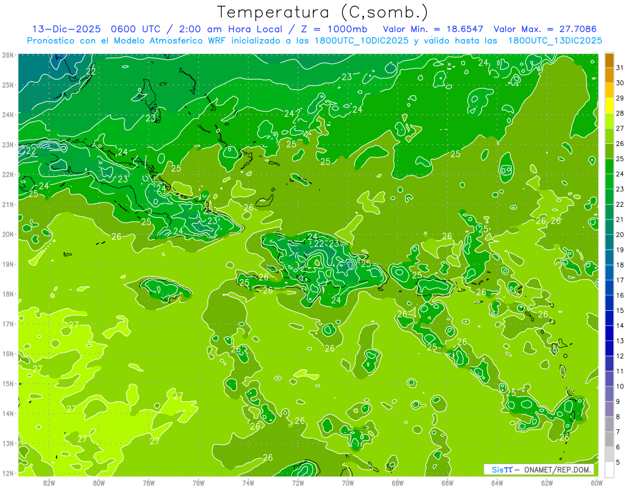Click the '68W' longitude axis label
Screen dimensions: 634x490
[x=397, y=482]
